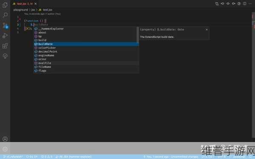The image size is (255, 159).
Task: Open Source Control view with badge
Action: (6, 25)
